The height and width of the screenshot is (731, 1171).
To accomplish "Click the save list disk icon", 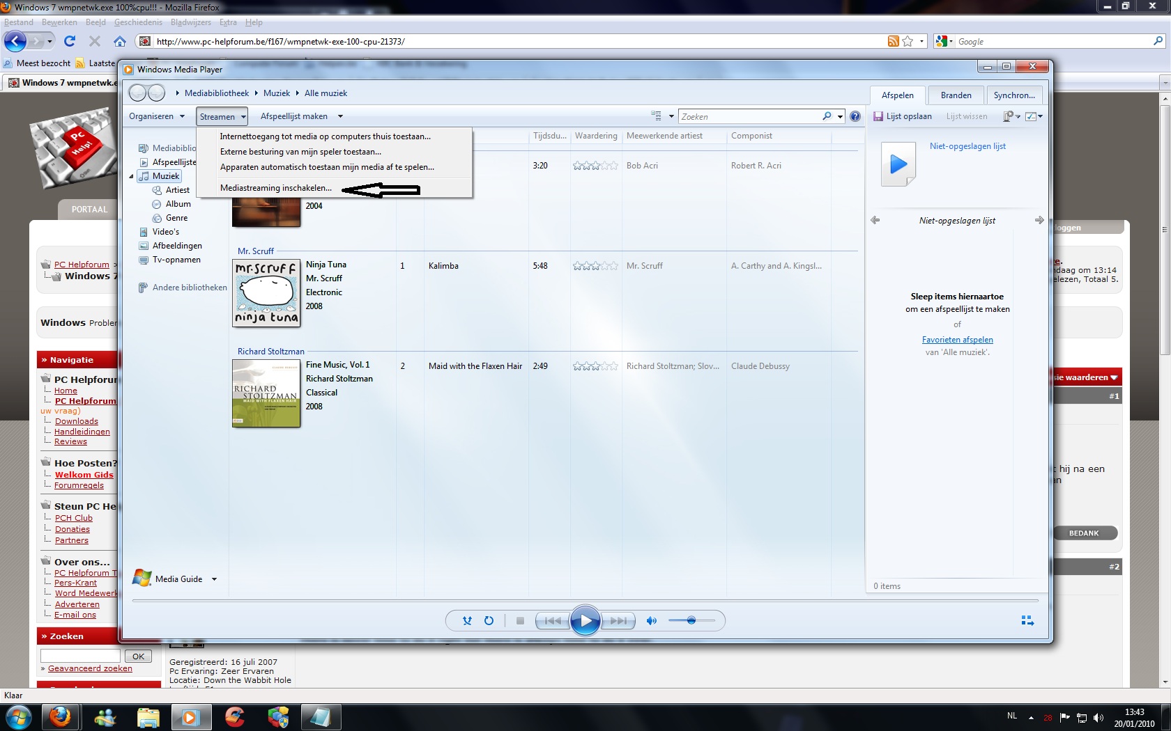I will [878, 116].
